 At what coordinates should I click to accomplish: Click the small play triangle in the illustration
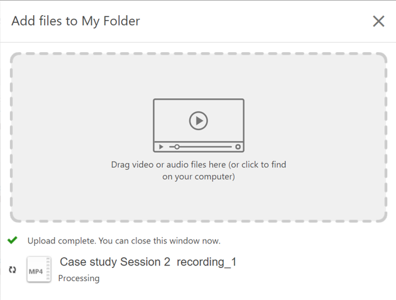pos(162,147)
